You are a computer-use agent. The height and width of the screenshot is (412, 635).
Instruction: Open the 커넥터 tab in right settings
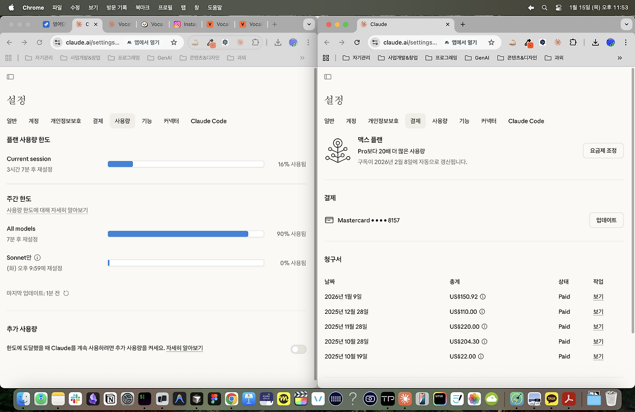coord(489,121)
